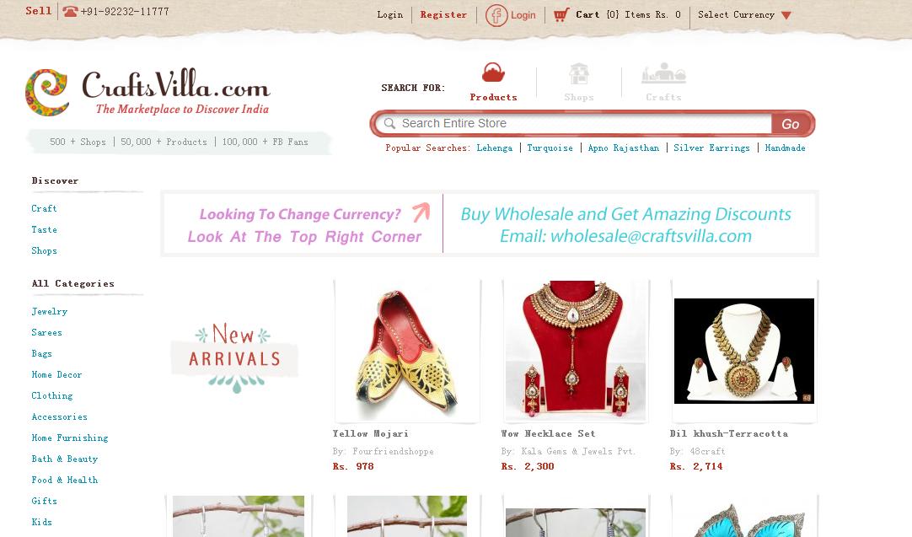Open the CraftsVilla.com logo home link
This screenshot has width=912, height=537.
pos(148,92)
